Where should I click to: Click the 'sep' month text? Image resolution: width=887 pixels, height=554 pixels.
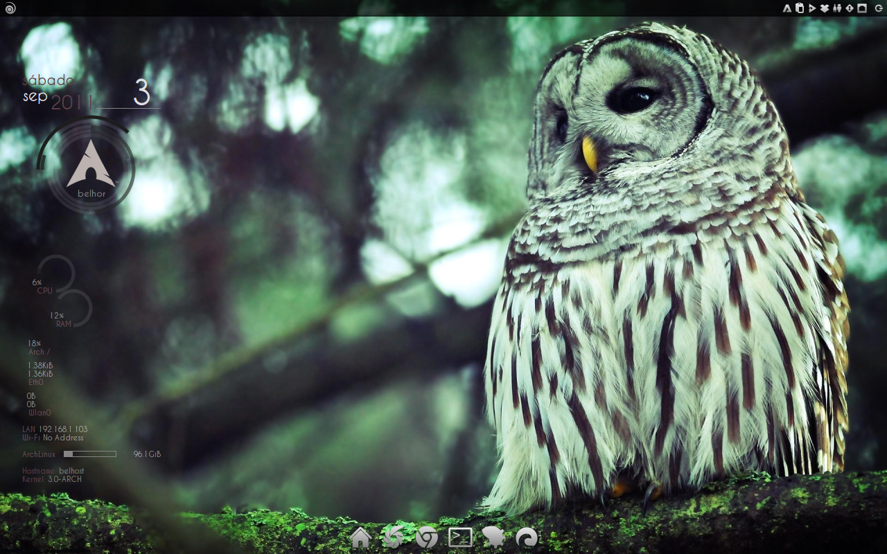point(35,97)
